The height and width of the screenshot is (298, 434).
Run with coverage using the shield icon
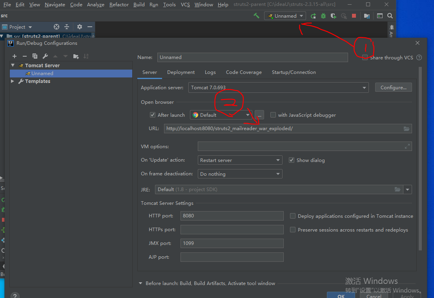point(334,16)
